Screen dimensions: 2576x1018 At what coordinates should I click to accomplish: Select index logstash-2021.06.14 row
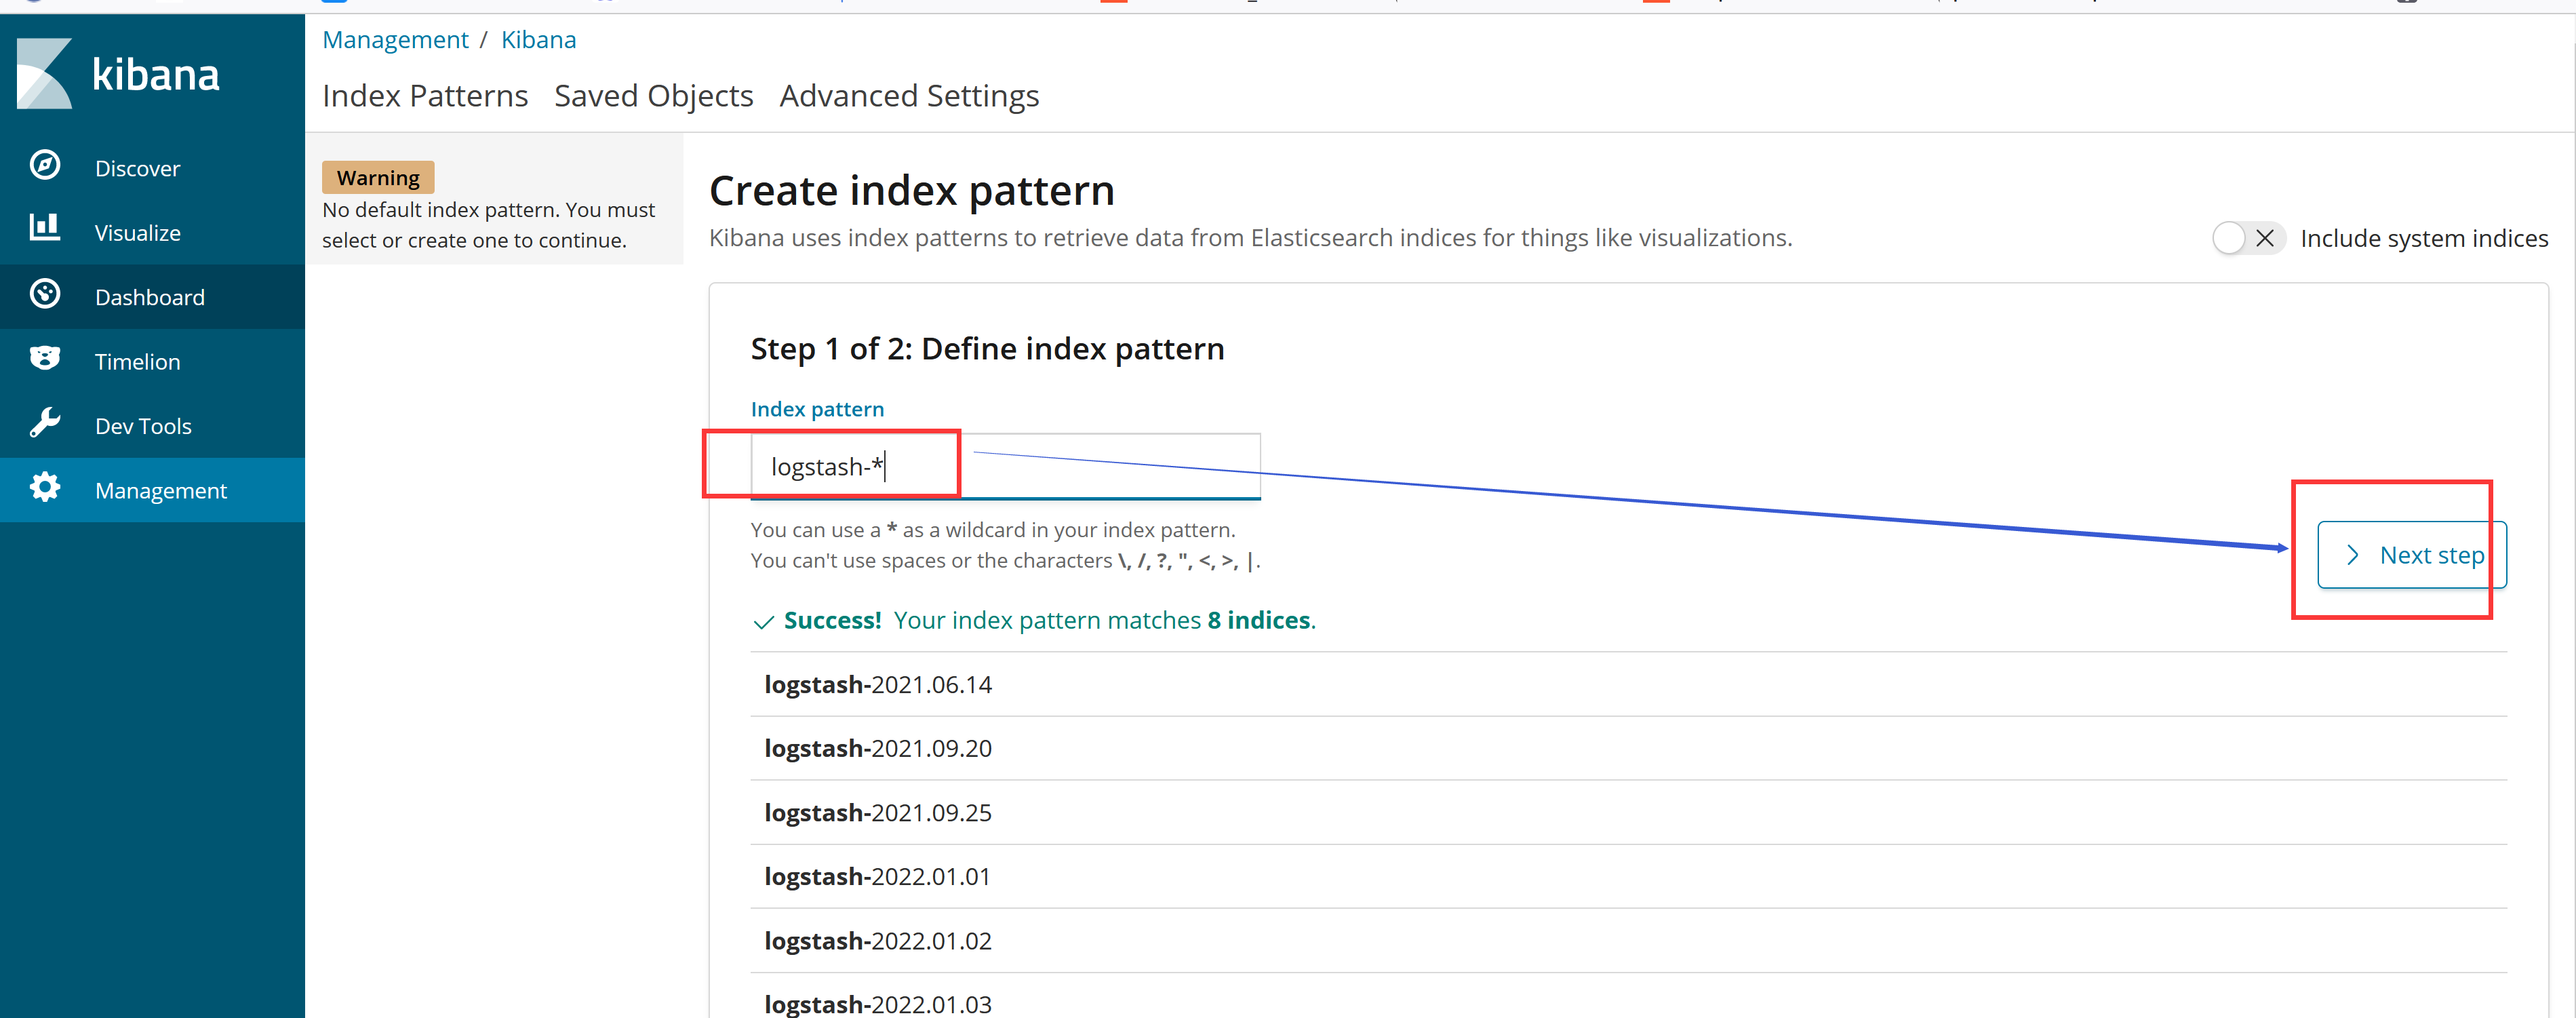tap(1628, 685)
